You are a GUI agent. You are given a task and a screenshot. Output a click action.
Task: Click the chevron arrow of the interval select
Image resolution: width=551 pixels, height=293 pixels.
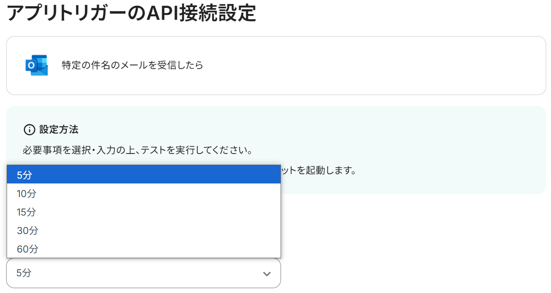coord(266,274)
